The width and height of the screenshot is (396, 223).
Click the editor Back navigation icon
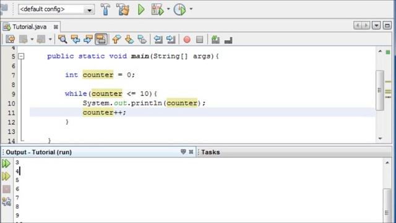pos(24,39)
